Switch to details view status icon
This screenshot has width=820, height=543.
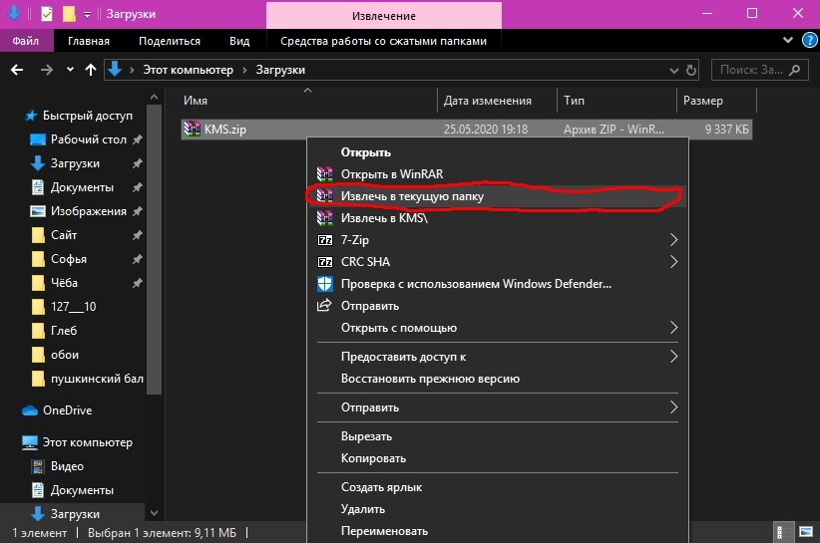point(783,533)
